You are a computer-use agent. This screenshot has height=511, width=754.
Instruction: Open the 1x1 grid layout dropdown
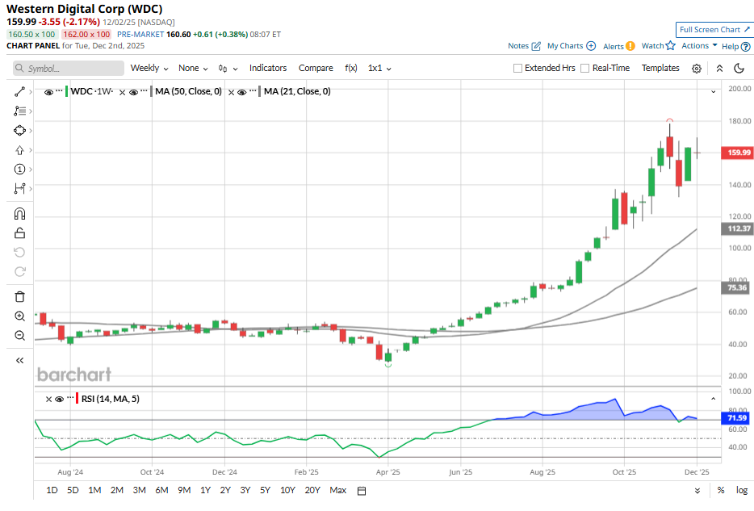(x=379, y=69)
